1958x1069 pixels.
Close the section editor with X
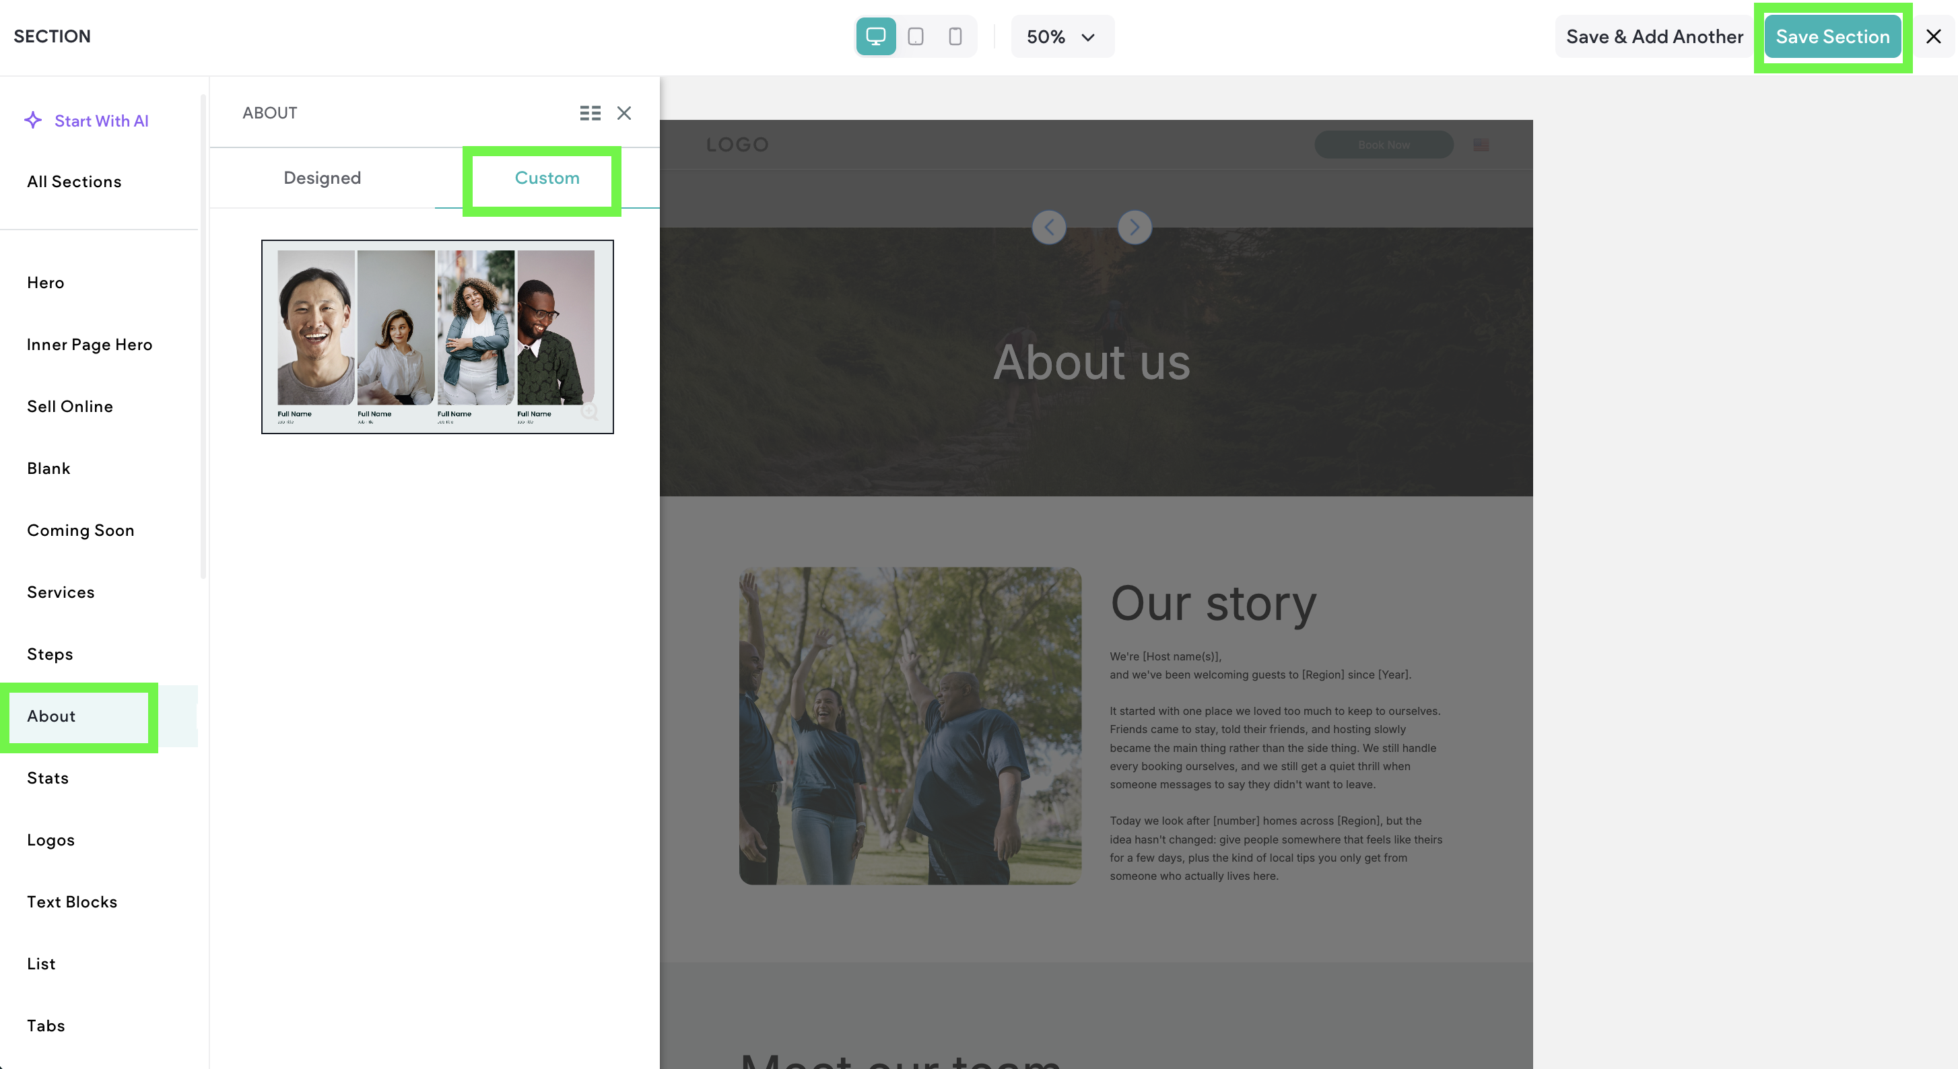[x=1934, y=36]
